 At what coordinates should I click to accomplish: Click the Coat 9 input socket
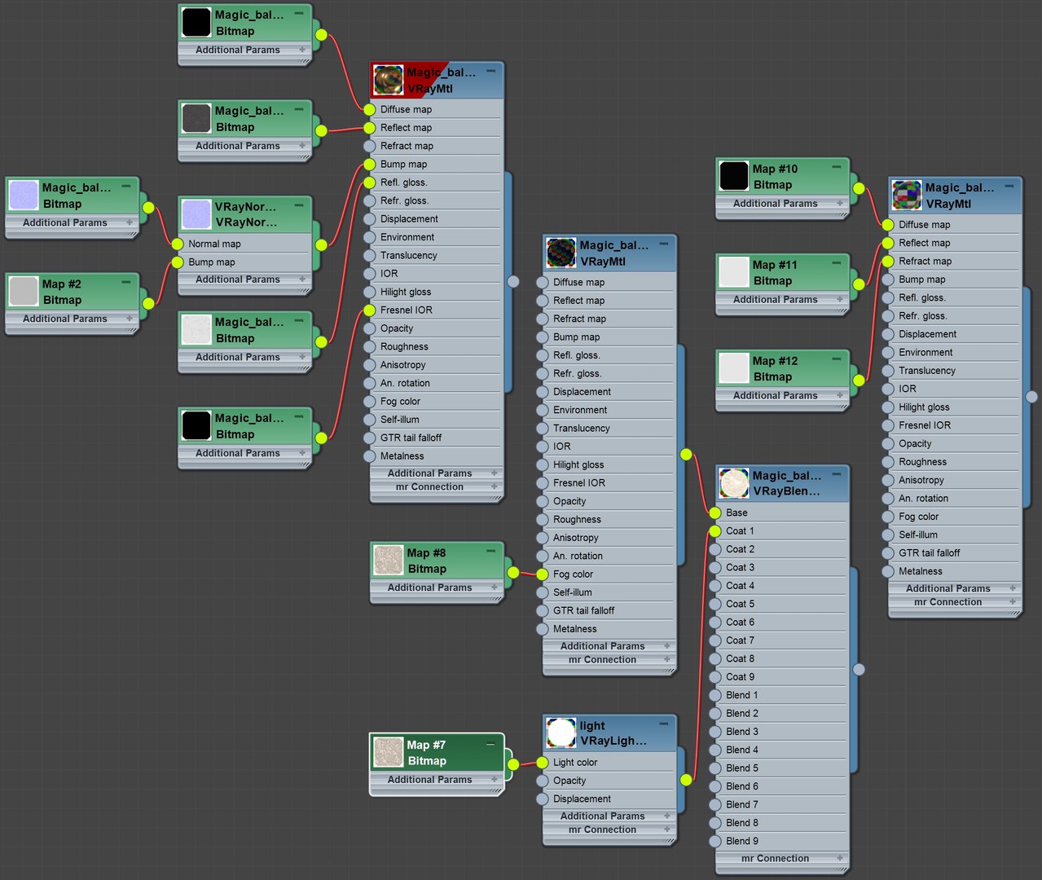(715, 677)
